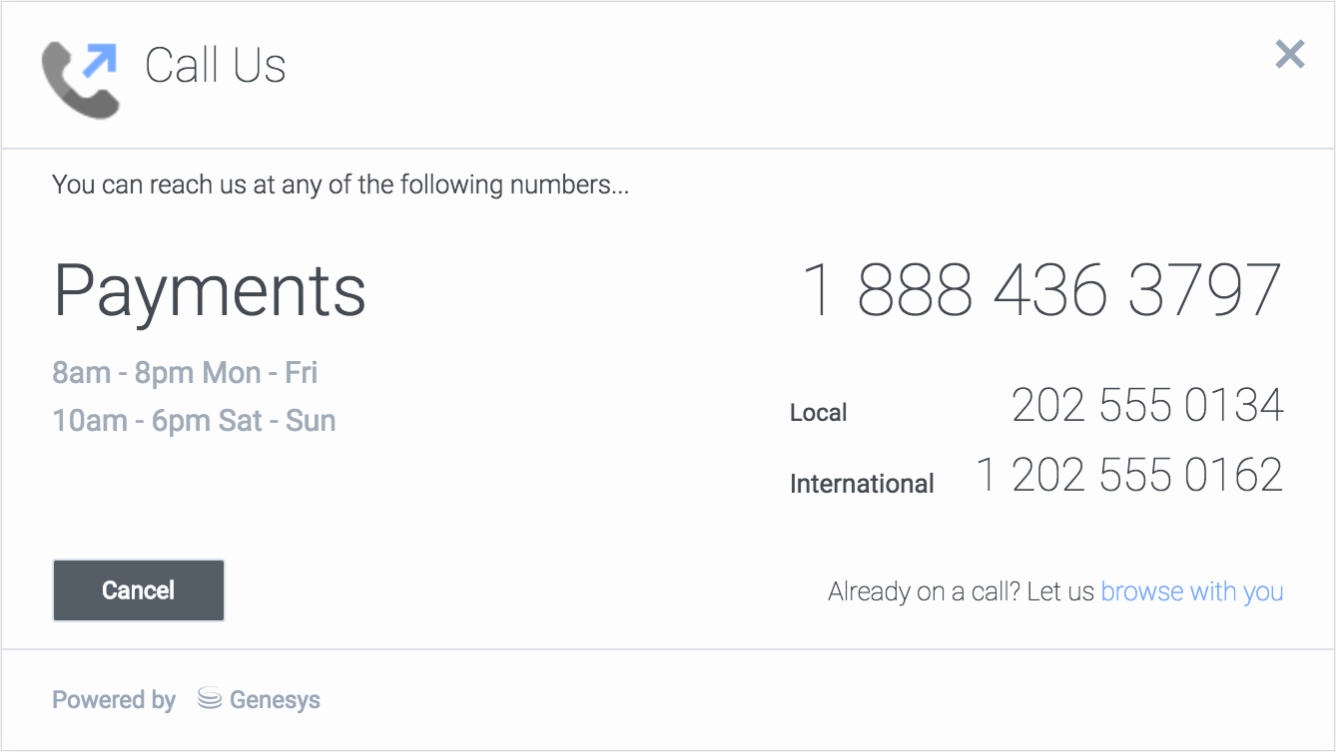Select the local number 202 555 0134
Viewport: 1336px width, 752px height.
point(1147,406)
